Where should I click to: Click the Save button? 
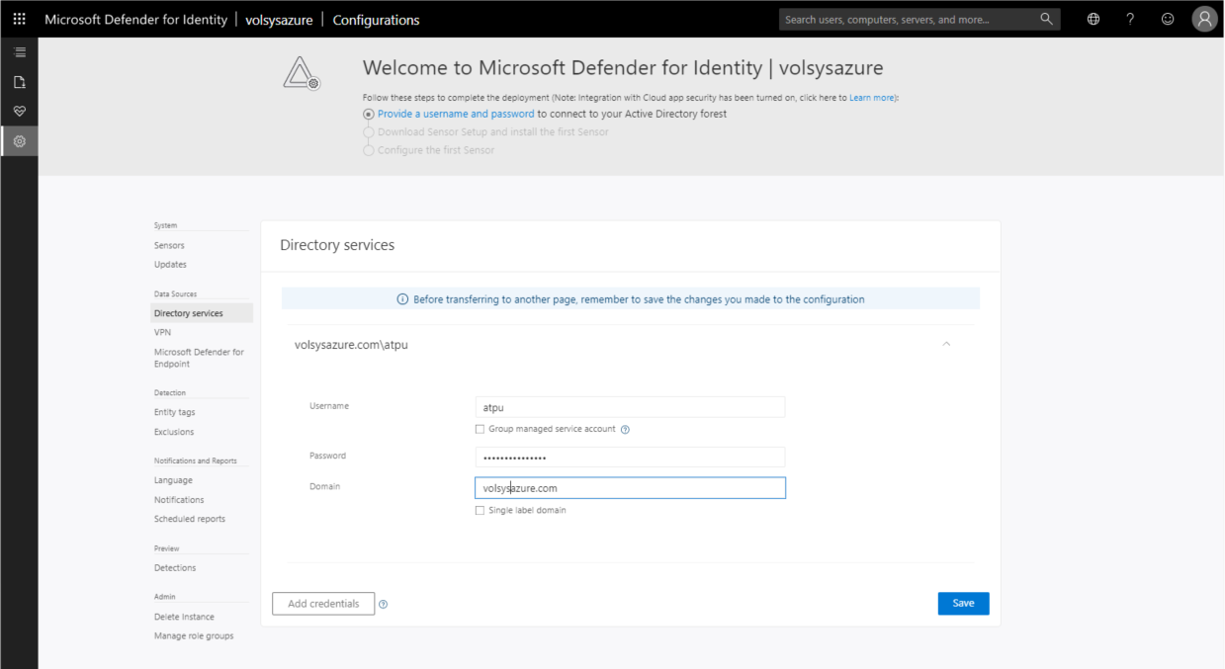pos(963,603)
